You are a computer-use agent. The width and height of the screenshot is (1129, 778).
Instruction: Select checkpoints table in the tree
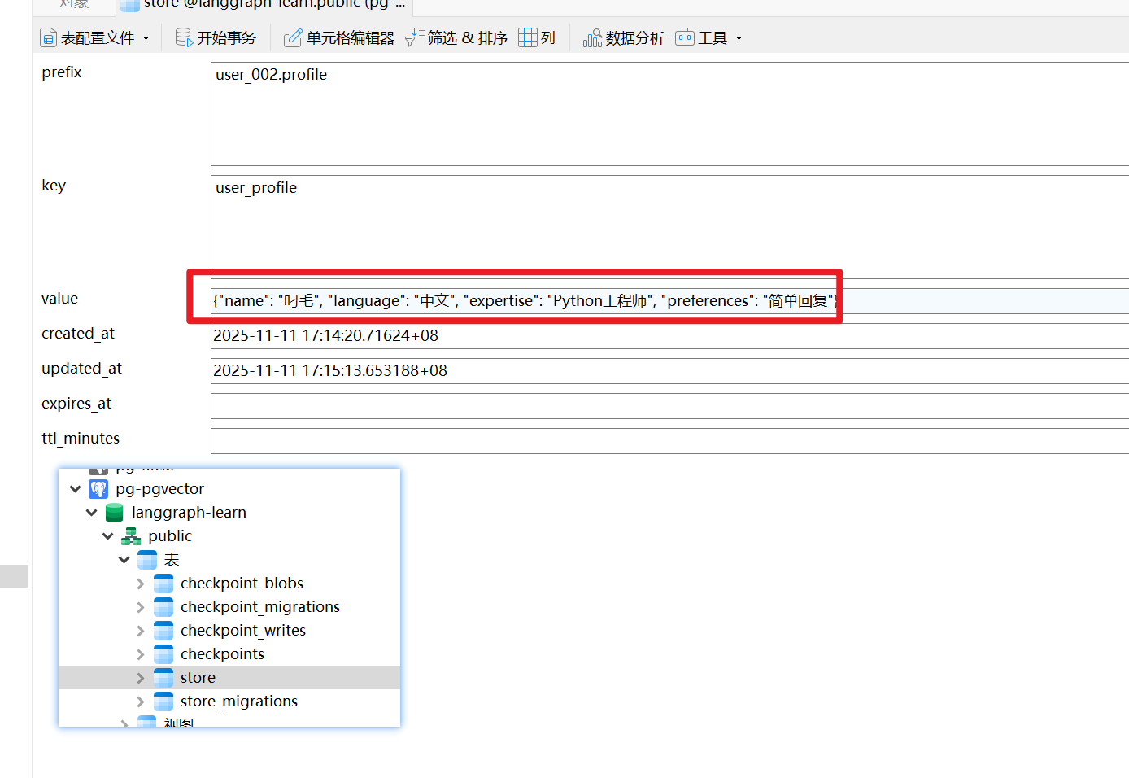click(x=222, y=654)
